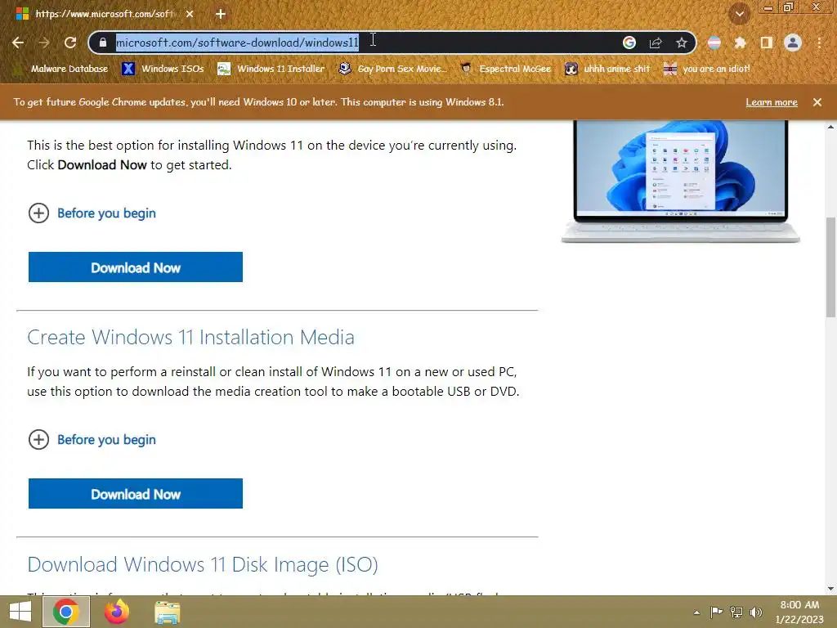Click the scrollbar down arrow

tap(830, 589)
